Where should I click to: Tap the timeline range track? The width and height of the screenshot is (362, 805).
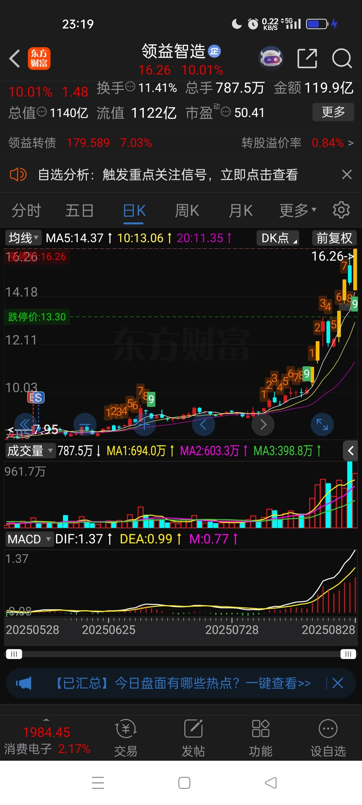181,654
